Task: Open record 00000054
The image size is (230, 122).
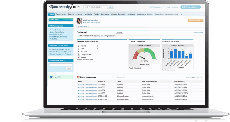Action: 101,90
